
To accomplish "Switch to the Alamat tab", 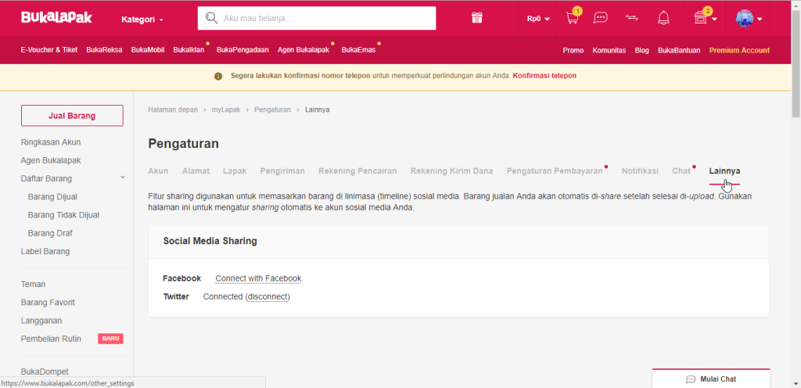I will tap(196, 171).
